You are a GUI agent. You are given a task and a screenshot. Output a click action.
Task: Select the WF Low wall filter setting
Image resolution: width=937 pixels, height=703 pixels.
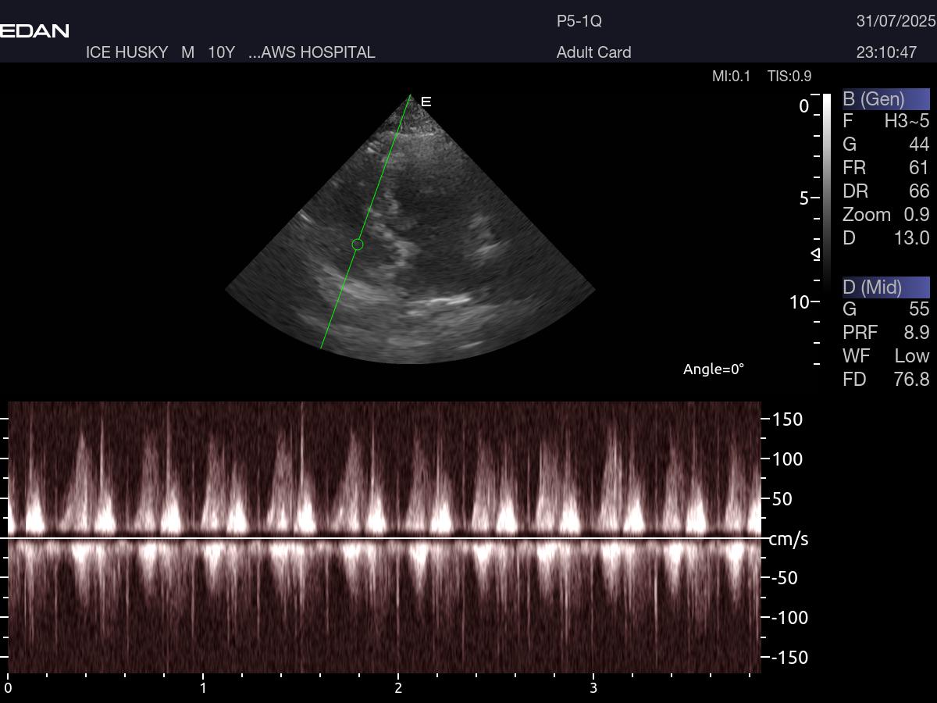pyautogui.click(x=885, y=356)
